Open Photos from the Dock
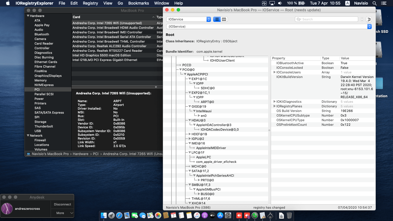 click(x=158, y=215)
